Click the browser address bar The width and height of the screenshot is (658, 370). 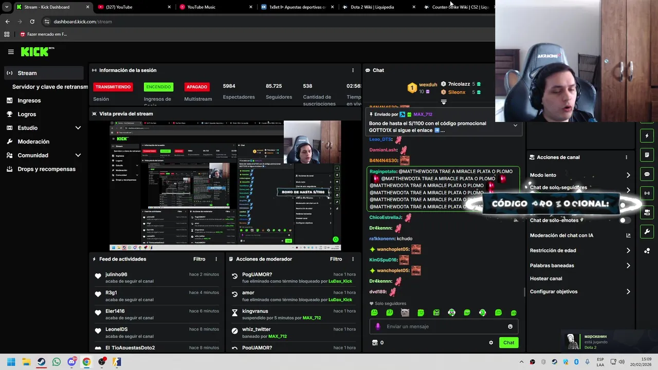[x=267, y=22]
